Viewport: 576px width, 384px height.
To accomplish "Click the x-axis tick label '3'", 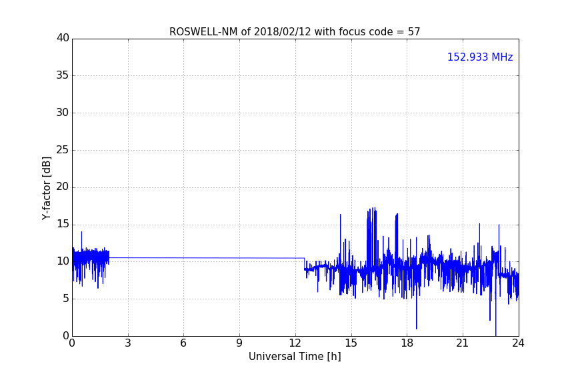I will (x=128, y=343).
